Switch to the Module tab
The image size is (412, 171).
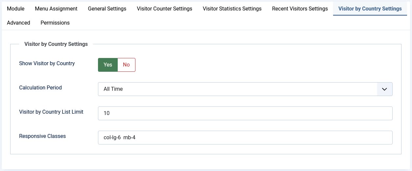pyautogui.click(x=16, y=9)
